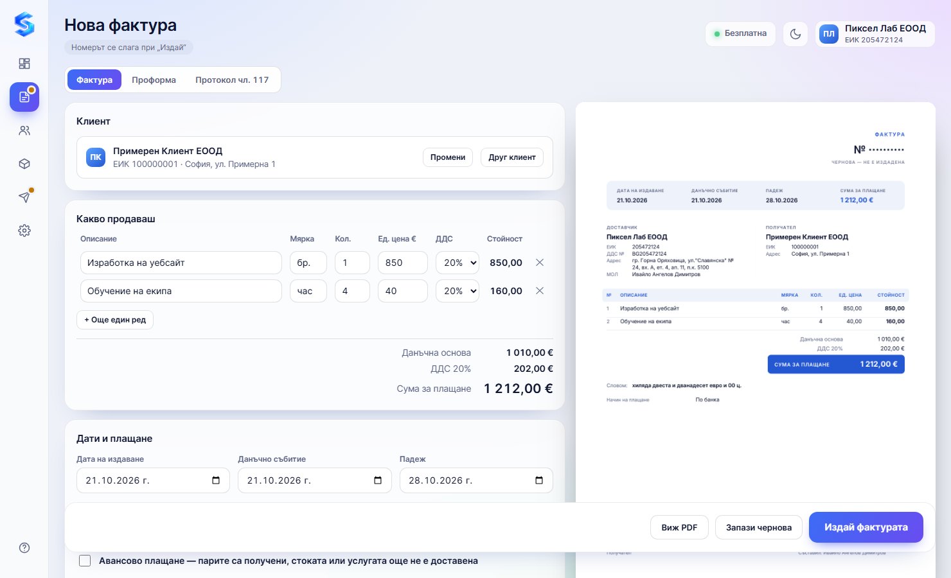Click the quantity field showing 1
Screen dimensions: 951x578
coord(352,263)
